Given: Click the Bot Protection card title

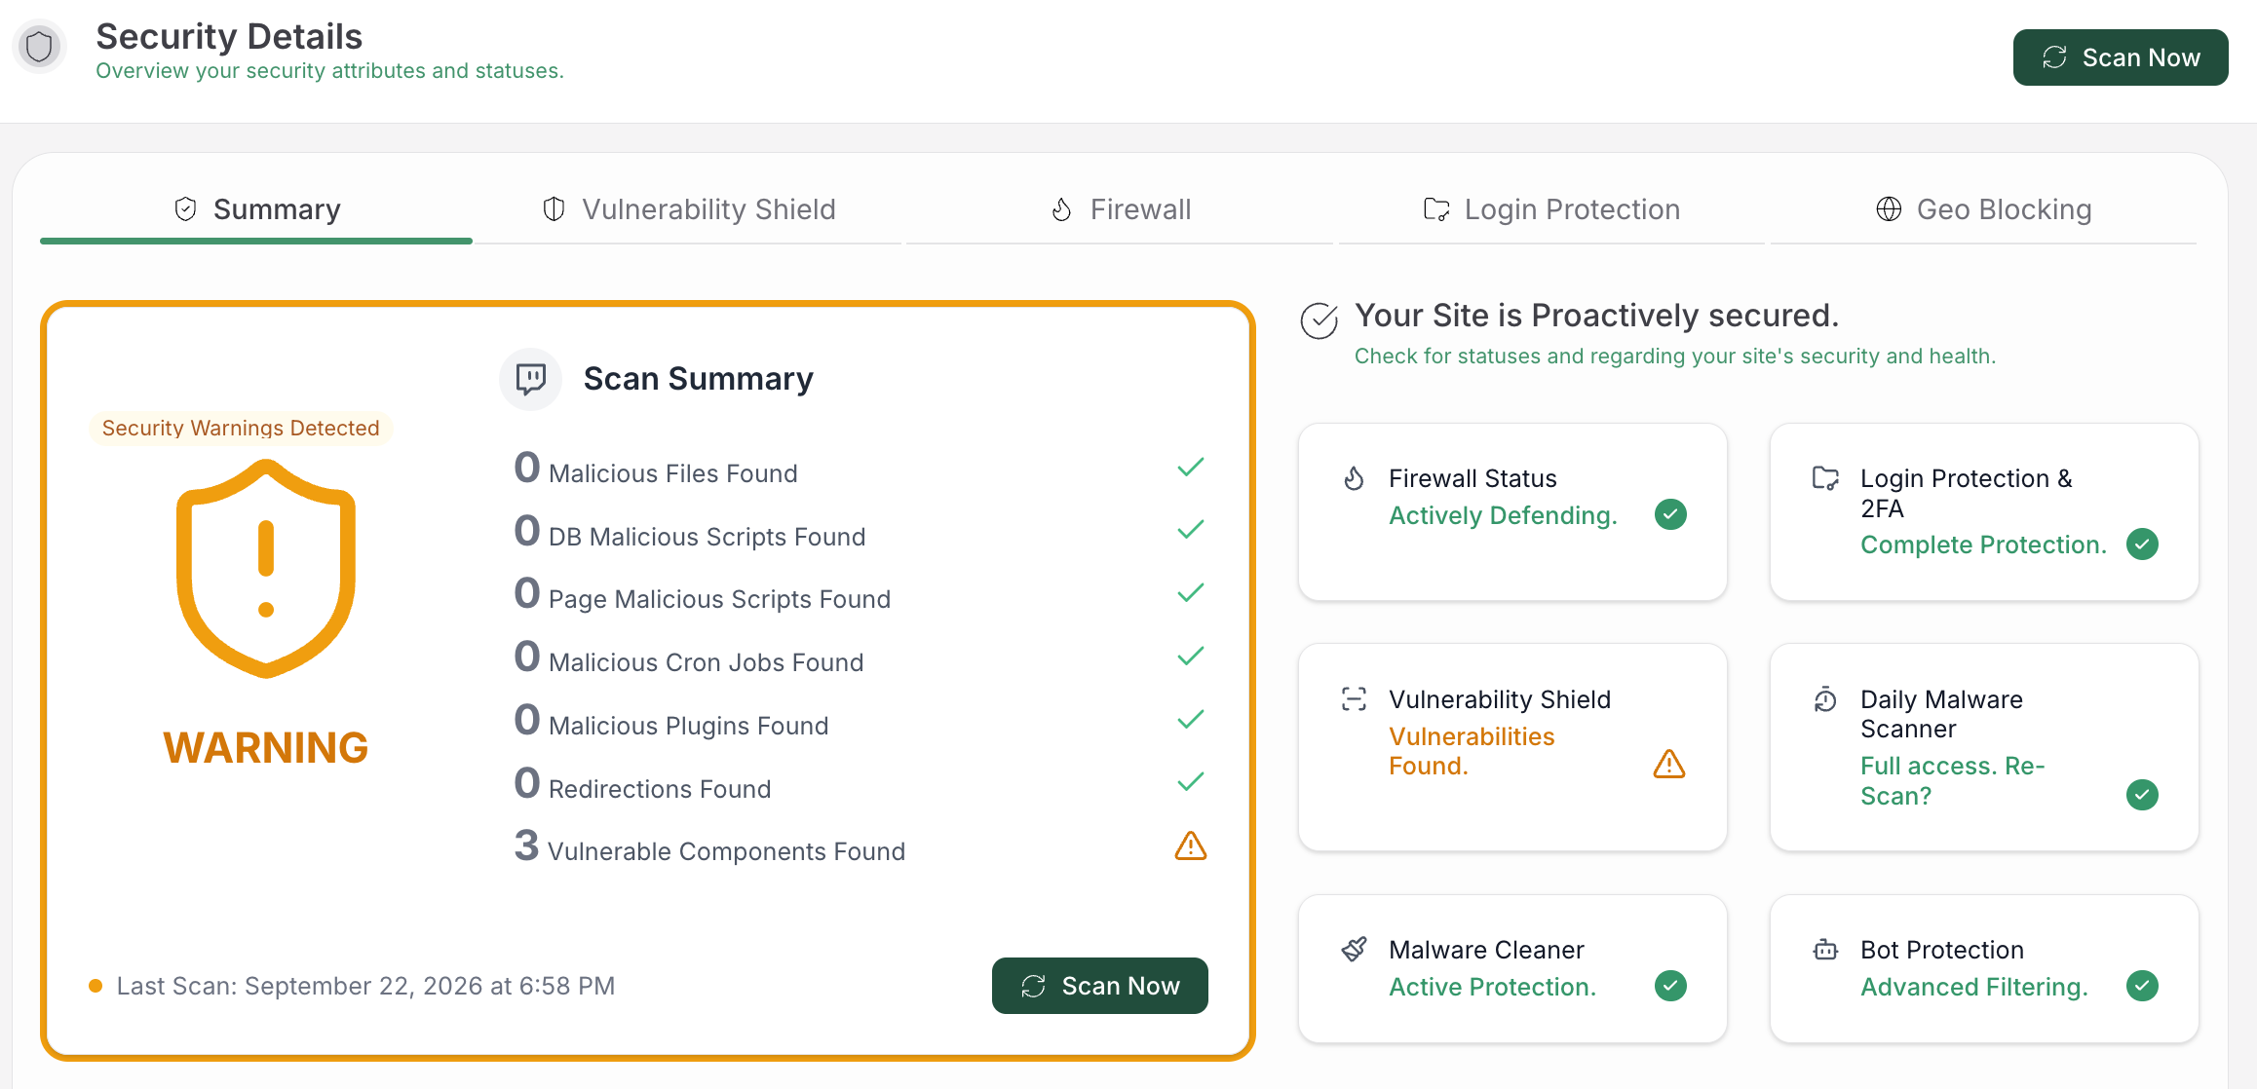Looking at the screenshot, I should tap(1941, 950).
